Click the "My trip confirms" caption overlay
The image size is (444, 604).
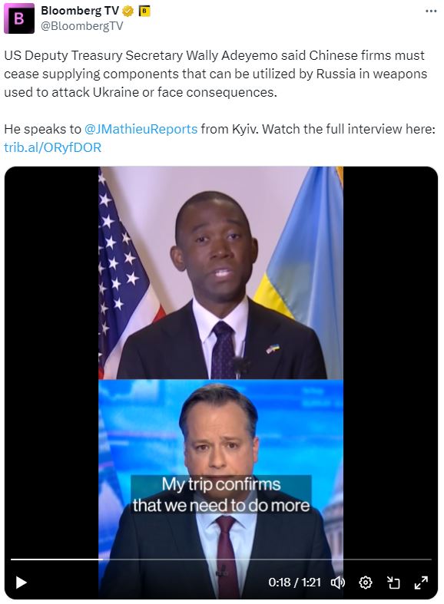tap(220, 494)
